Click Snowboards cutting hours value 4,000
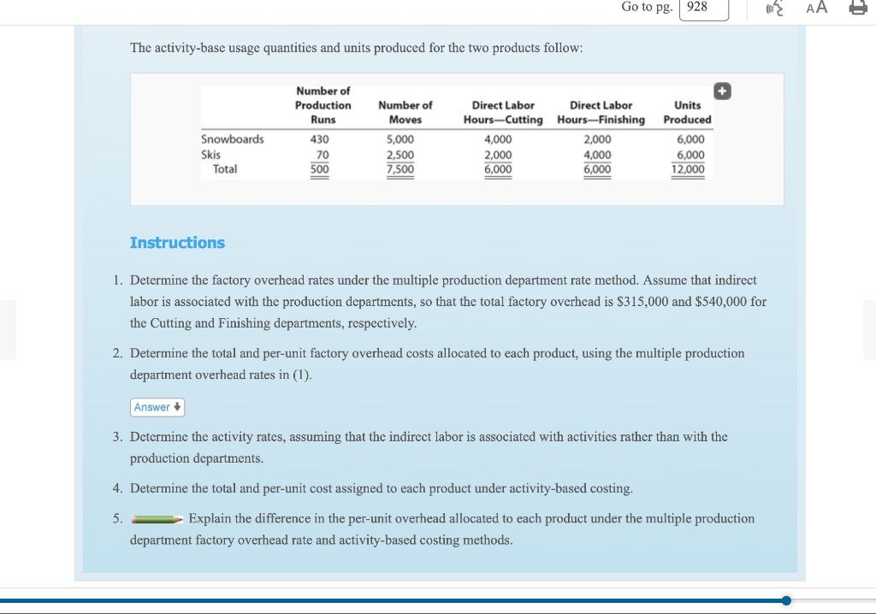 (498, 139)
